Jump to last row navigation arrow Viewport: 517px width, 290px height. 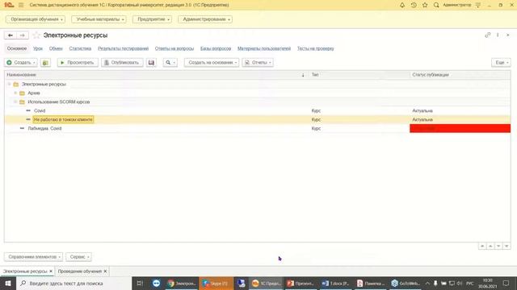coord(506,246)
